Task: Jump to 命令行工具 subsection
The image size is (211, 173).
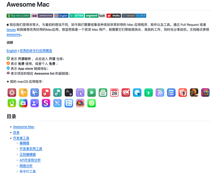Action: point(28,171)
